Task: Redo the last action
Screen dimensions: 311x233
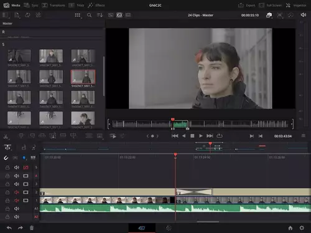Action: click(x=21, y=228)
